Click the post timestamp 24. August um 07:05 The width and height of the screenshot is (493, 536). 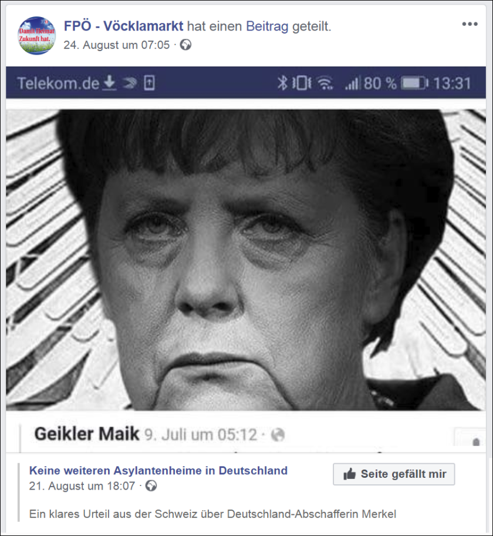116,45
